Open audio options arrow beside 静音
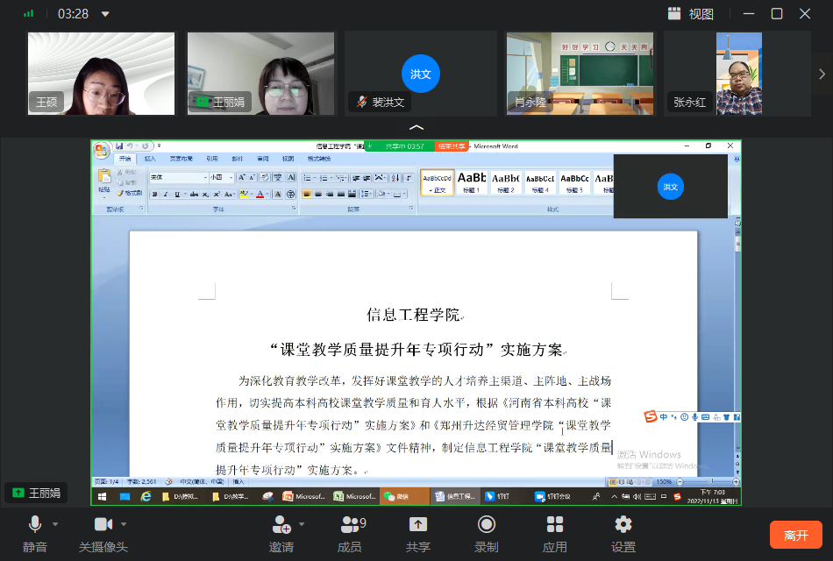This screenshot has width=833, height=561. point(56,524)
